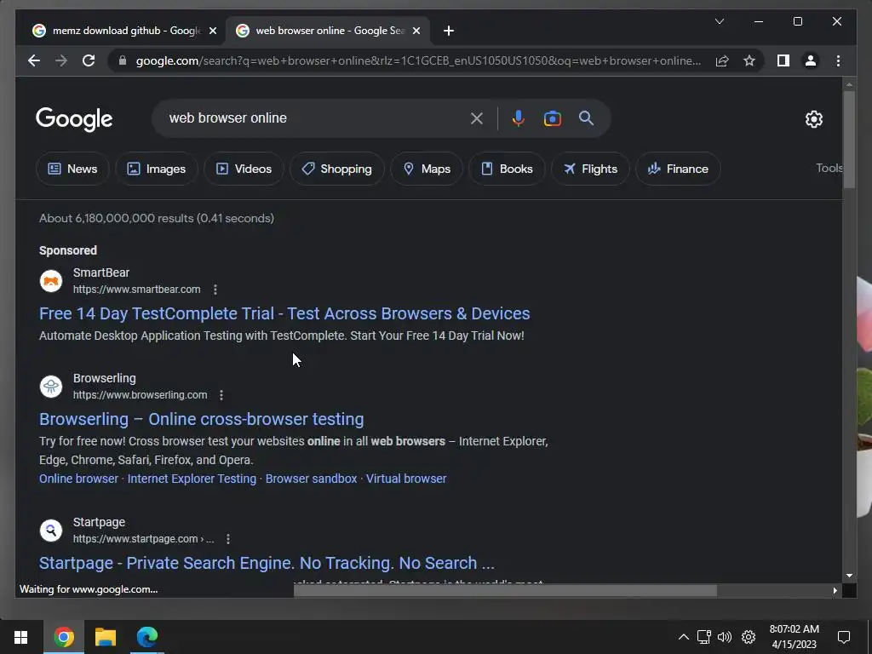Screen dimensions: 872x654
Task: Follow the 'Browser sandbox' sitelink
Action: [x=311, y=479]
